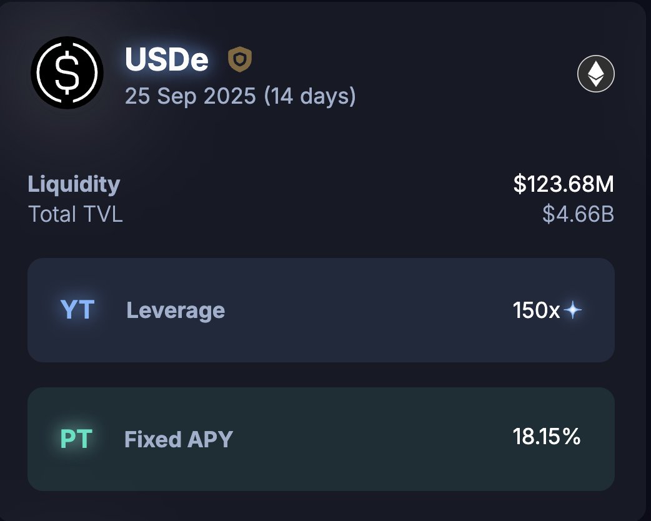651x521 pixels.
Task: Click the empty middle of PT panel
Action: click(369, 439)
